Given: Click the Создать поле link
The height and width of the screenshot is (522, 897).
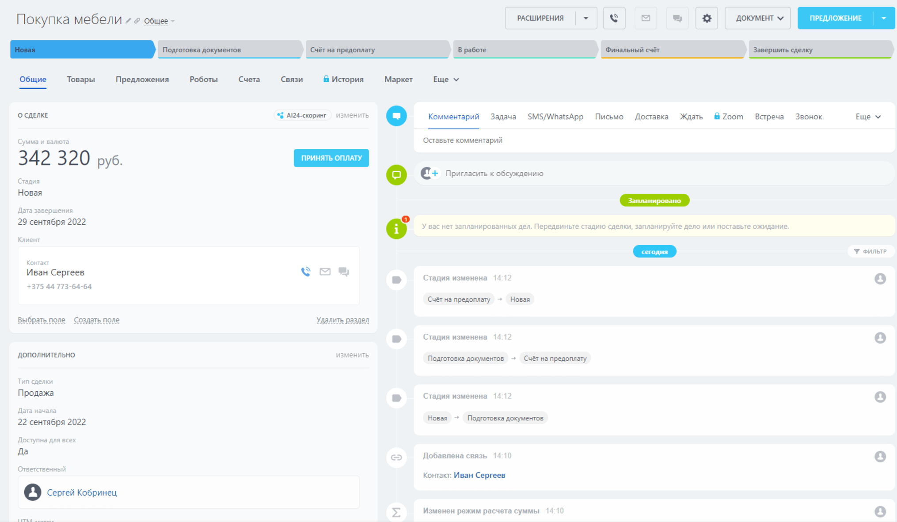Looking at the screenshot, I should click(x=96, y=320).
